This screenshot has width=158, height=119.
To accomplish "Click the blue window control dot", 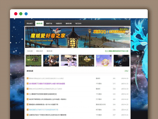I will point(26,13).
